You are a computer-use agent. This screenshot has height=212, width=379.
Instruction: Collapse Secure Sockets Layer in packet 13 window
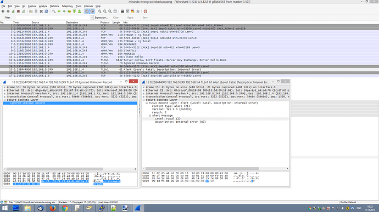point(4,100)
